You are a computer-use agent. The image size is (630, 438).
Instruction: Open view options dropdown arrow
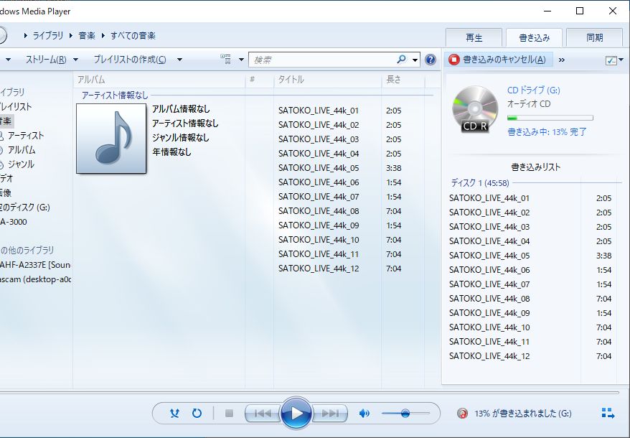(241, 60)
